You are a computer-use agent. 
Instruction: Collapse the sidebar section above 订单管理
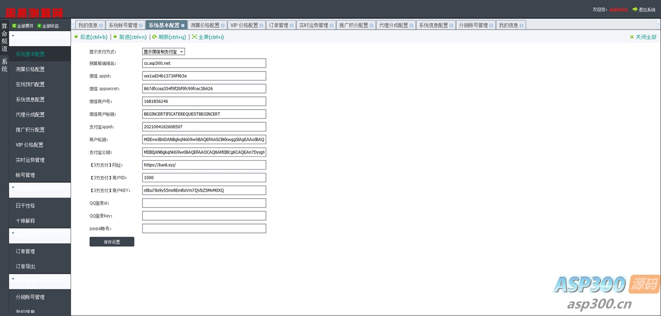click(40, 236)
